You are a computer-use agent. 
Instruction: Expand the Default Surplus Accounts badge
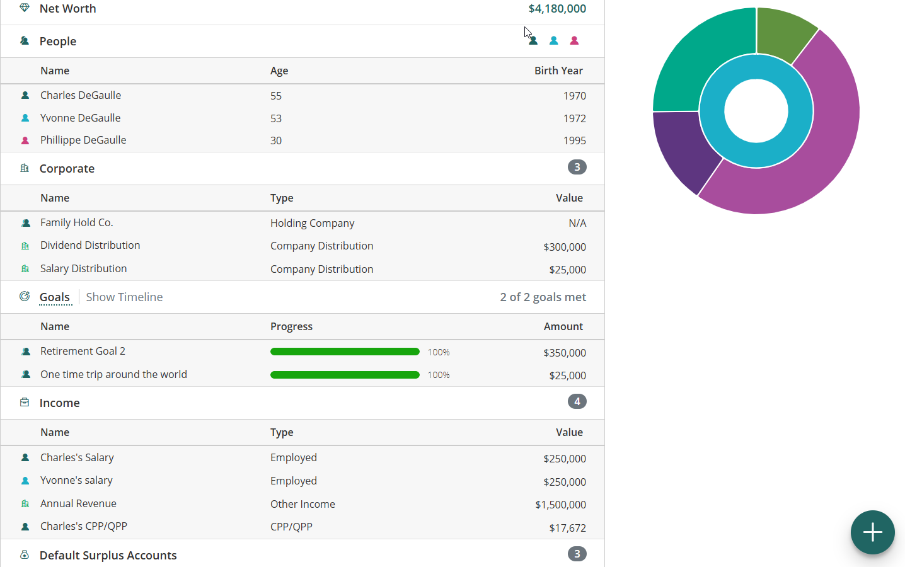pyautogui.click(x=577, y=554)
